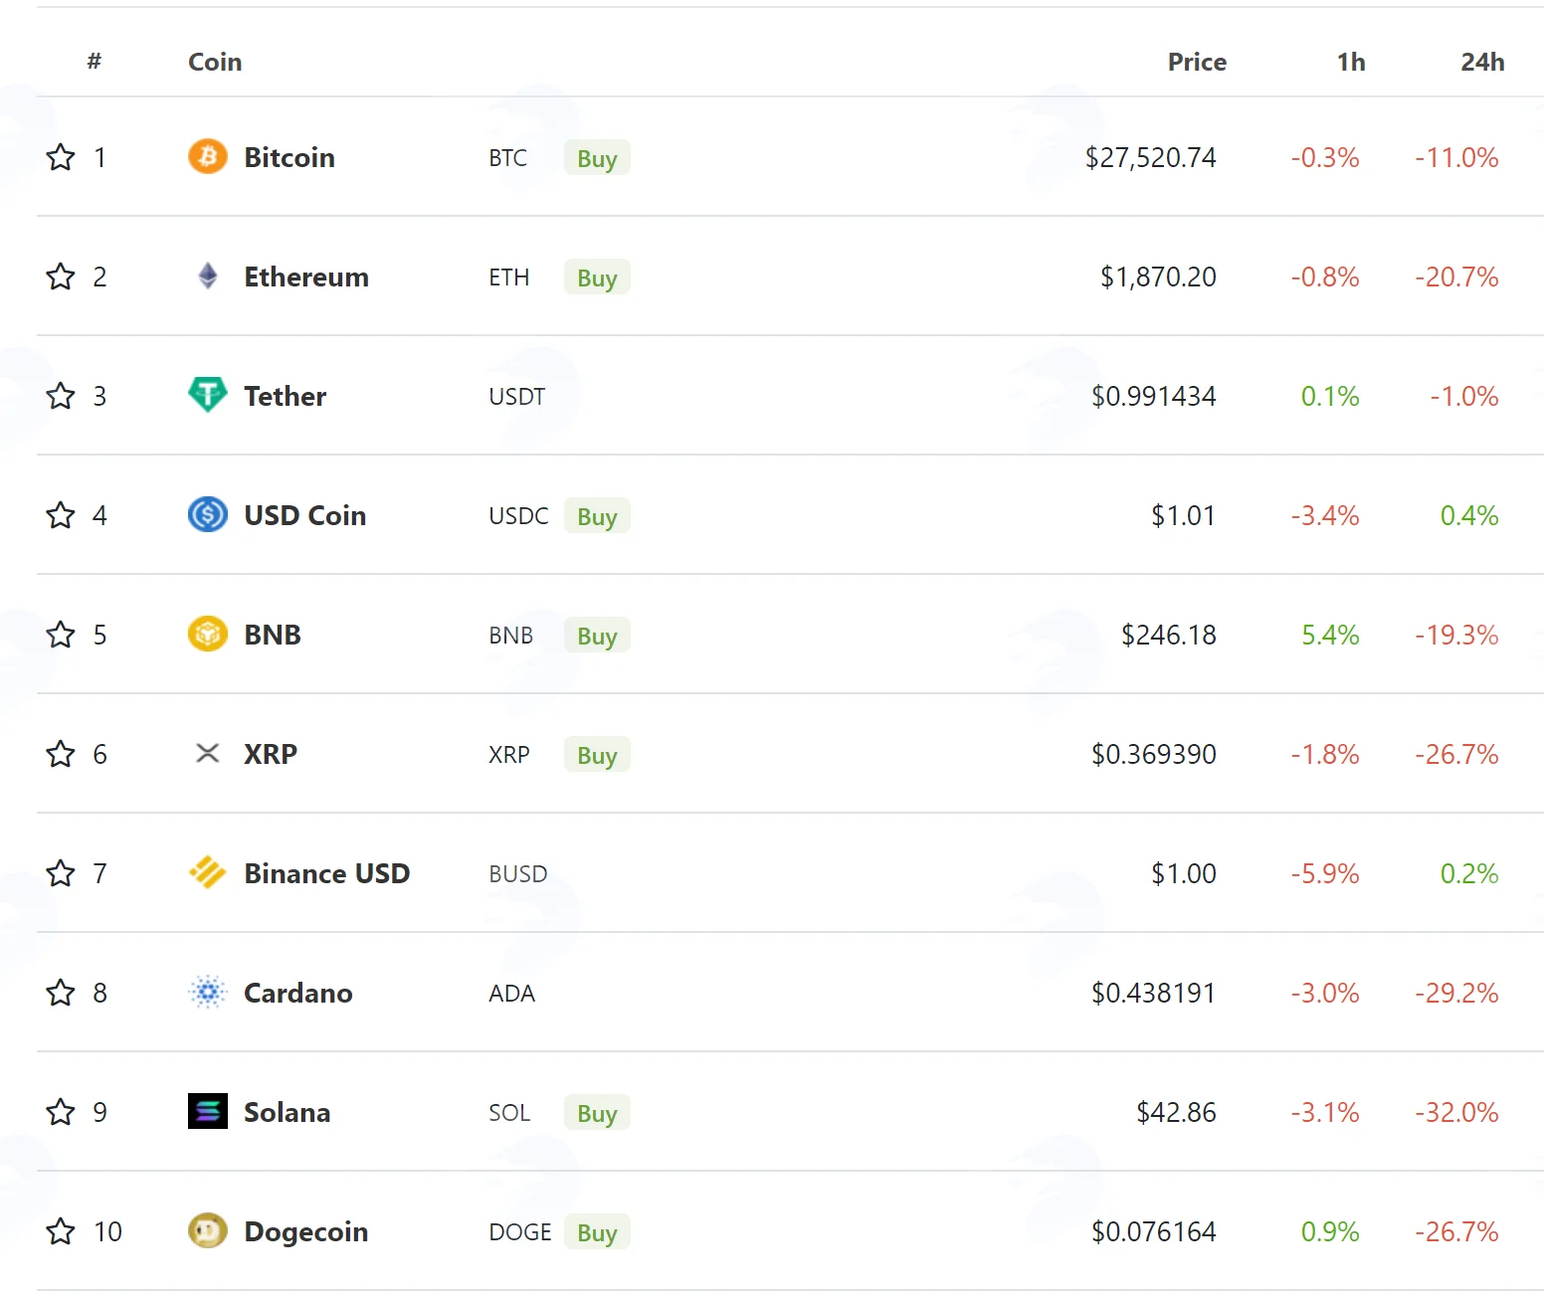Sort by the Coin column header
This screenshot has height=1297, width=1544.
[x=215, y=62]
